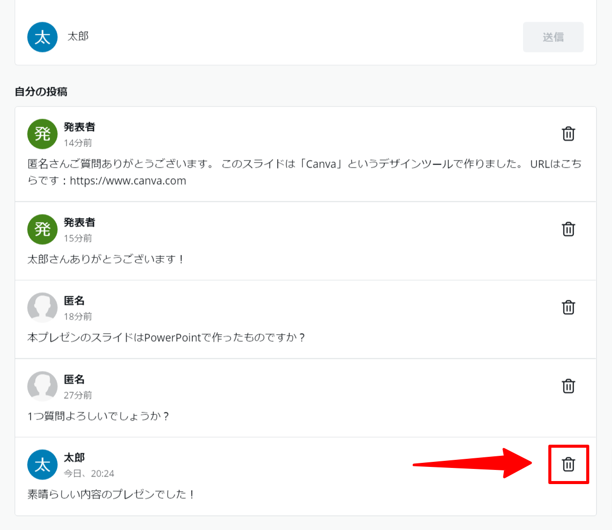
Task: Click the 匿名 name on the 27分前 post
Action: (74, 380)
